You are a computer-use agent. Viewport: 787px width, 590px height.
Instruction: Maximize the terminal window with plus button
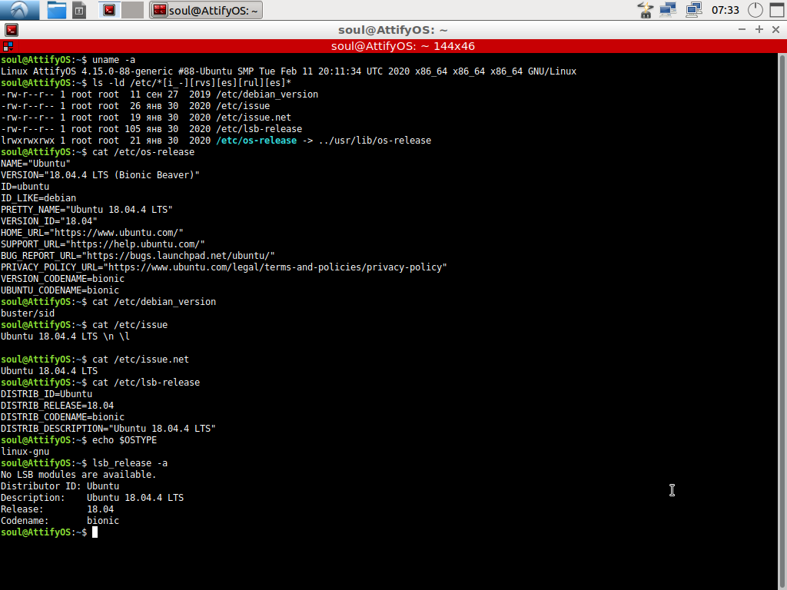coord(759,30)
